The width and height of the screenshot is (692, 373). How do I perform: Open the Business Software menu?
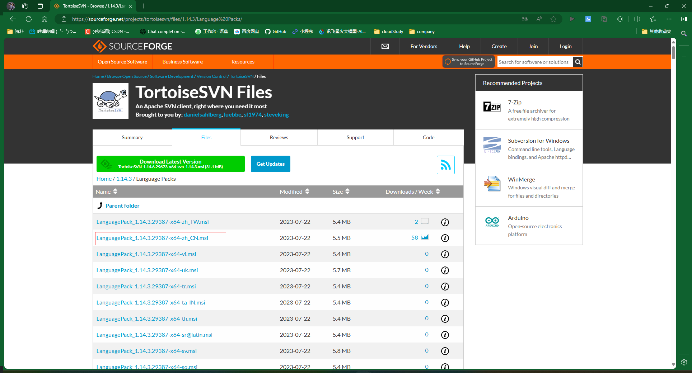click(183, 62)
